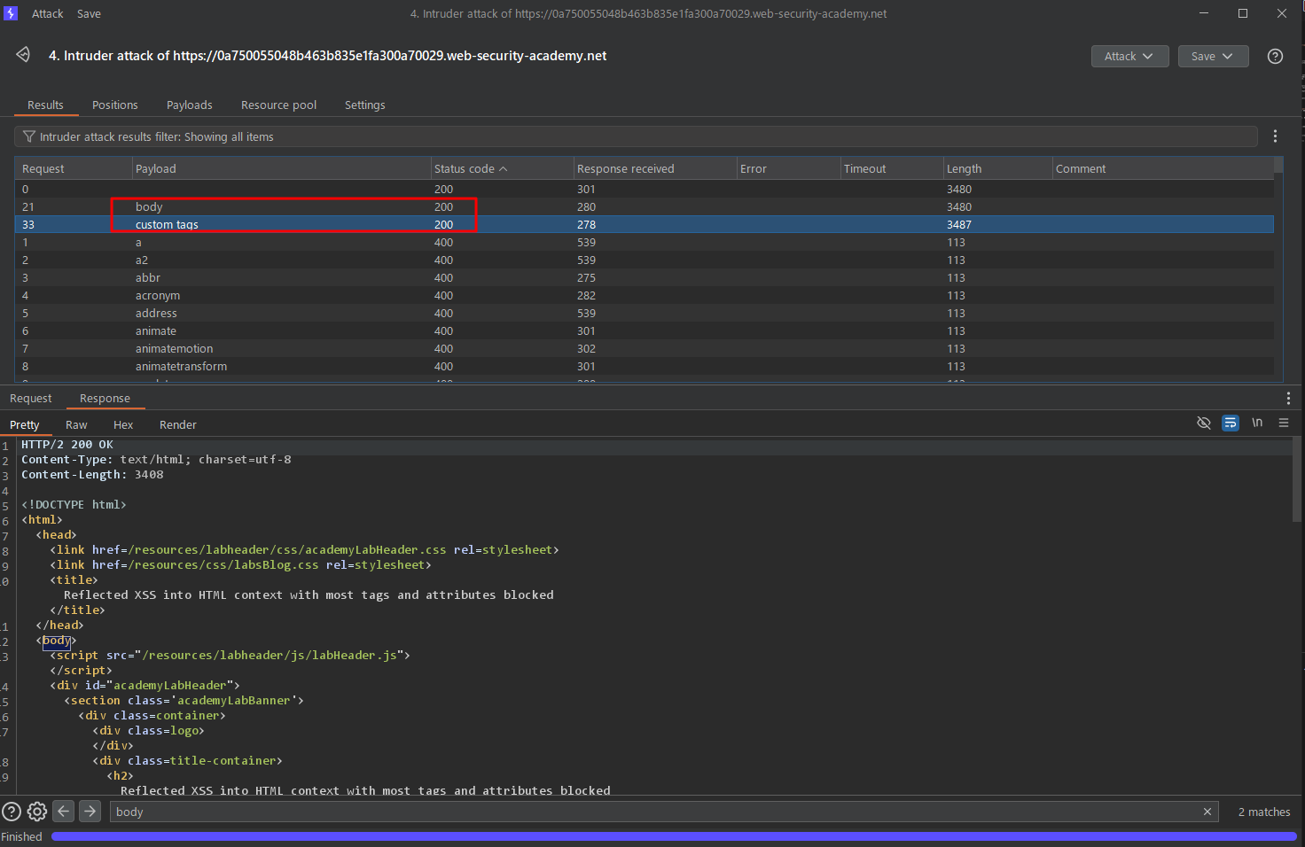Viewport: 1305px width, 847px height.
Task: Select the result row with payload 'animatetransform'
Action: [x=645, y=366]
